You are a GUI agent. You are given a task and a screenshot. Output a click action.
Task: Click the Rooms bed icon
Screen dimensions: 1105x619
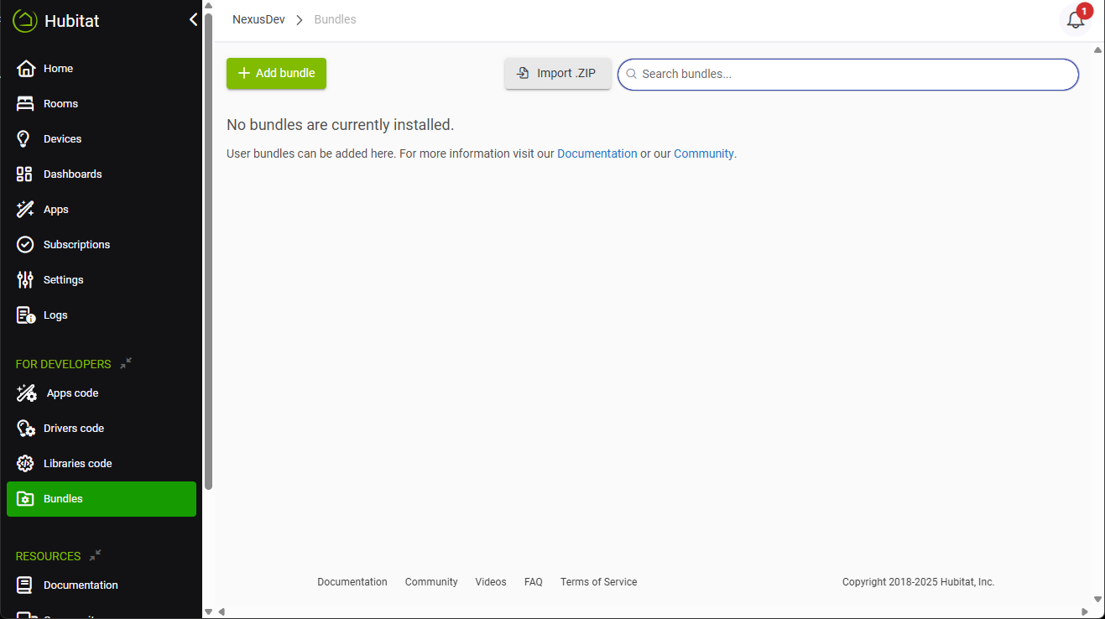[25, 104]
